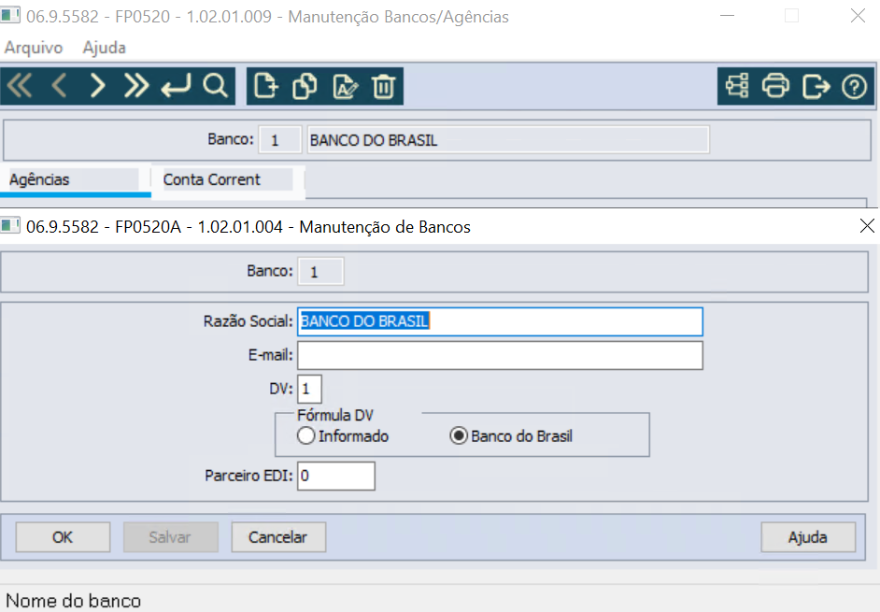Copy record with duplicate icon
Screen dimensions: 880x612
pos(305,87)
